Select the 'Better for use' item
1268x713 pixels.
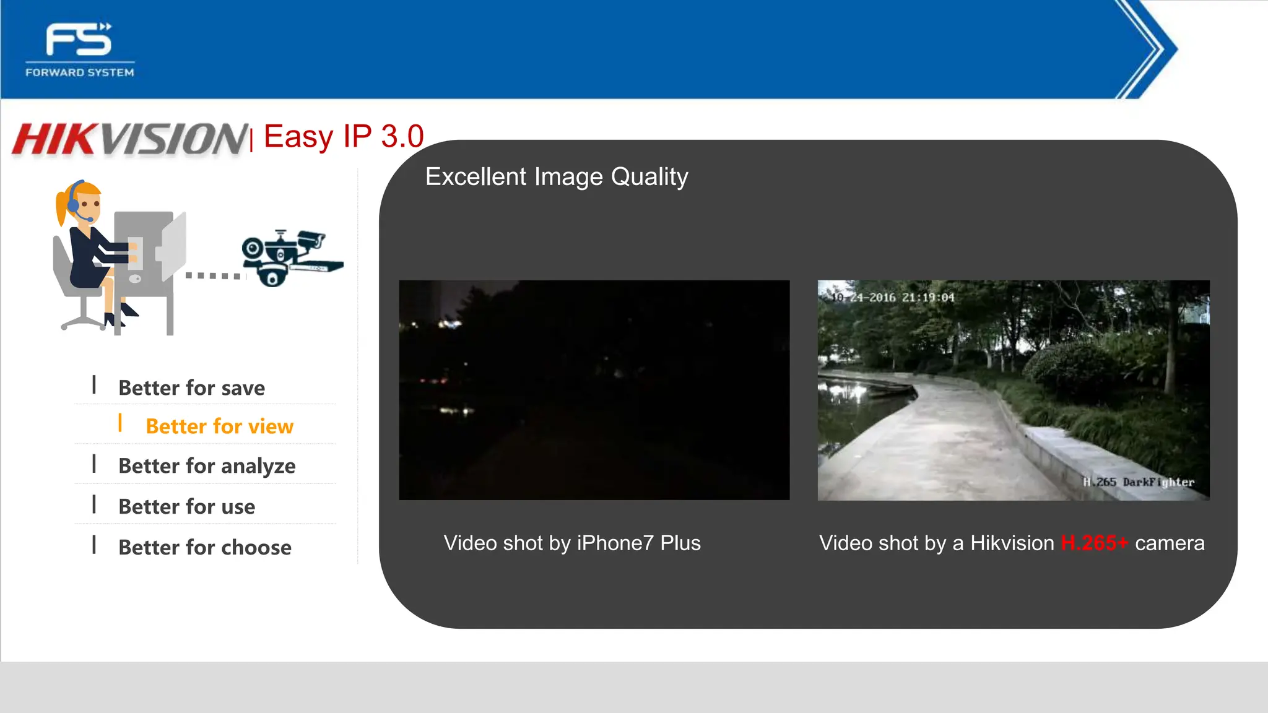(186, 507)
